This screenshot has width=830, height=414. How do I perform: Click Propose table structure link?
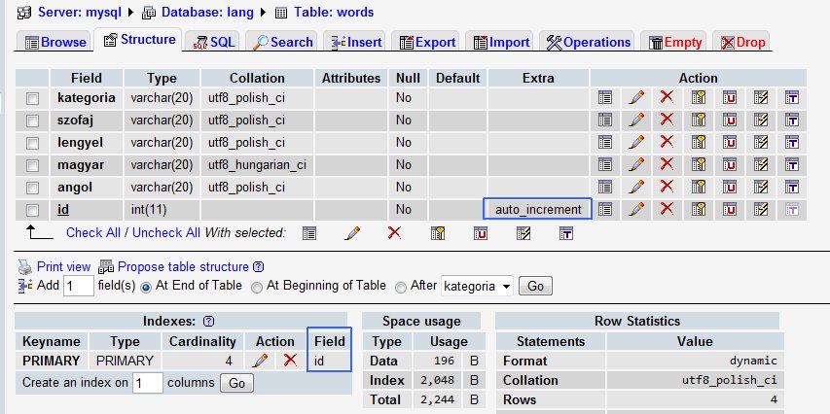(x=183, y=267)
